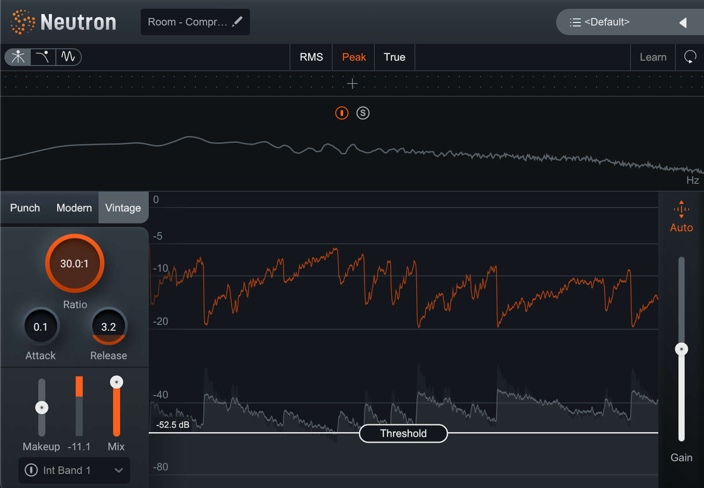Viewport: 704px width, 488px height.
Task: Click the Attack label
Action: pos(40,356)
